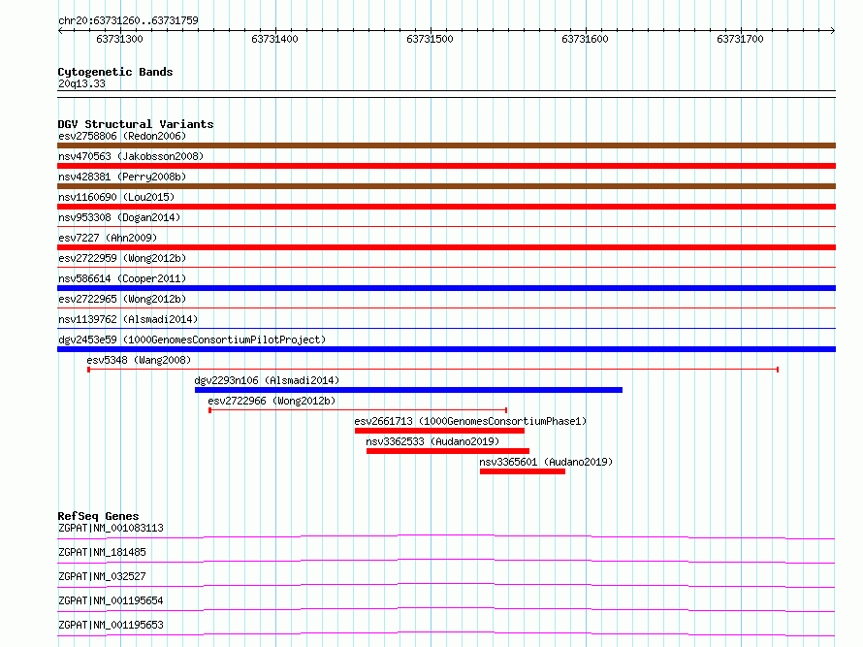This screenshot has height=647, width=863.
Task: Open variant label nsv428381 (Perry2008b)
Action: [x=122, y=177]
